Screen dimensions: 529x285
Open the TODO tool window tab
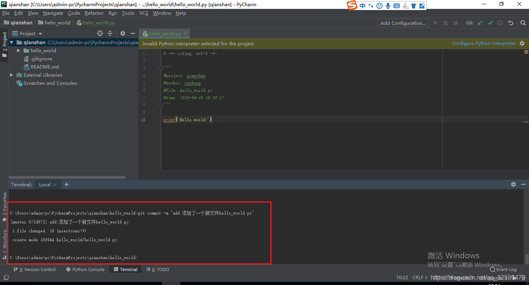coord(158,270)
